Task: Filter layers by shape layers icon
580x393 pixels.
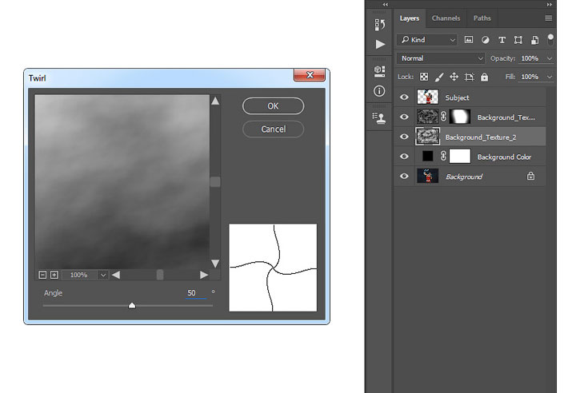Action: pyautogui.click(x=518, y=40)
